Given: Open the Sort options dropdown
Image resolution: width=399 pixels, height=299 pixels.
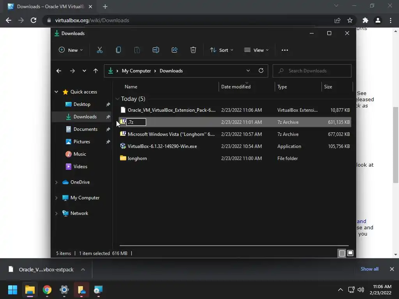Looking at the screenshot, I should (221, 50).
